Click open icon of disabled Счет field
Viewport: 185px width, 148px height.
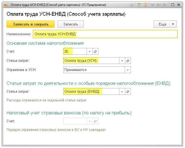point(95,121)
